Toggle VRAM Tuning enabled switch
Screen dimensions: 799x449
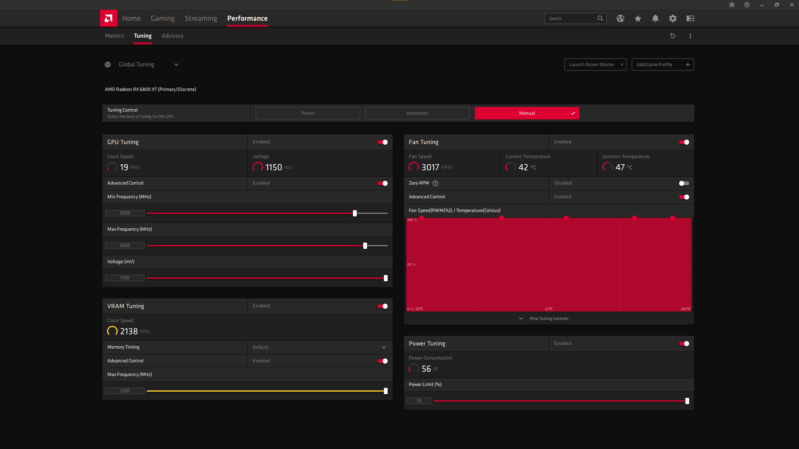pyautogui.click(x=383, y=306)
